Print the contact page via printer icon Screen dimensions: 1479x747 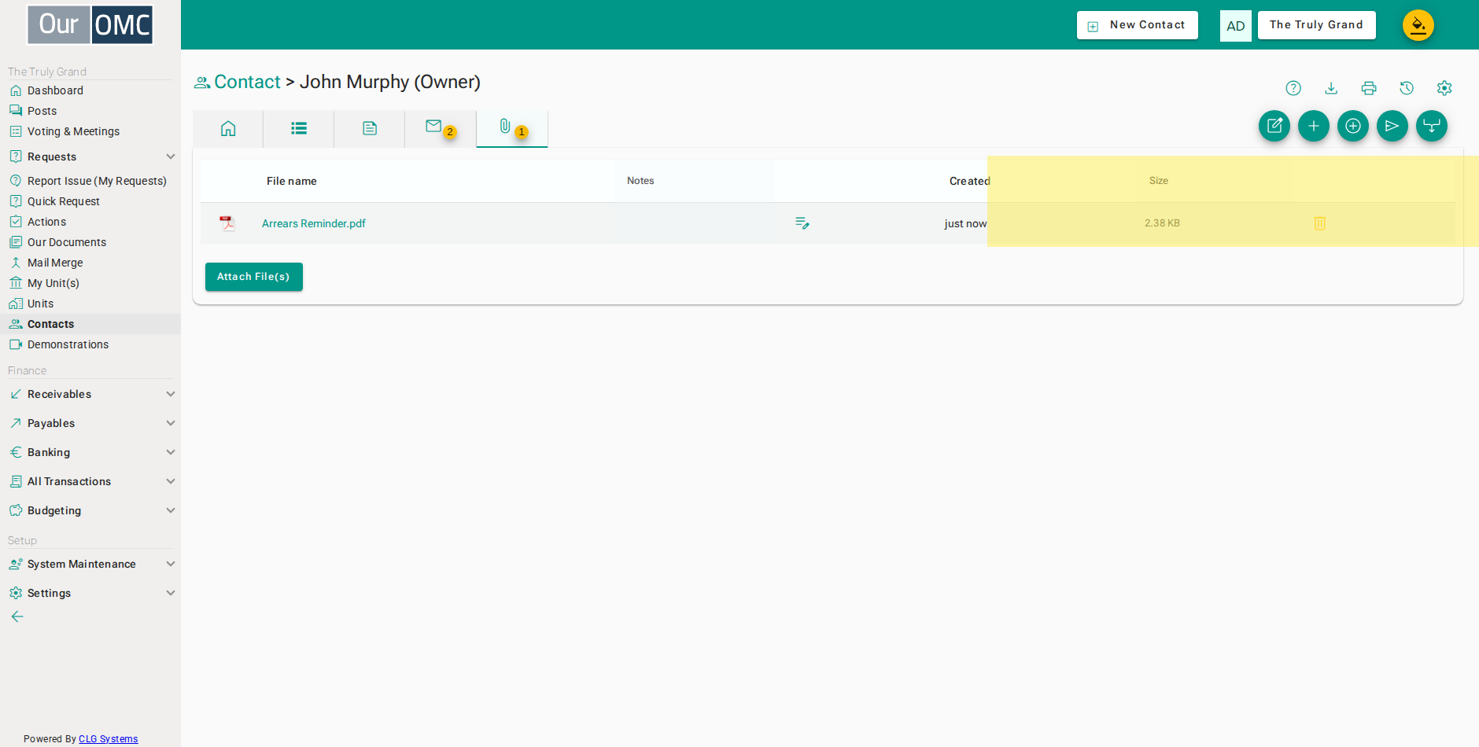[x=1369, y=88]
